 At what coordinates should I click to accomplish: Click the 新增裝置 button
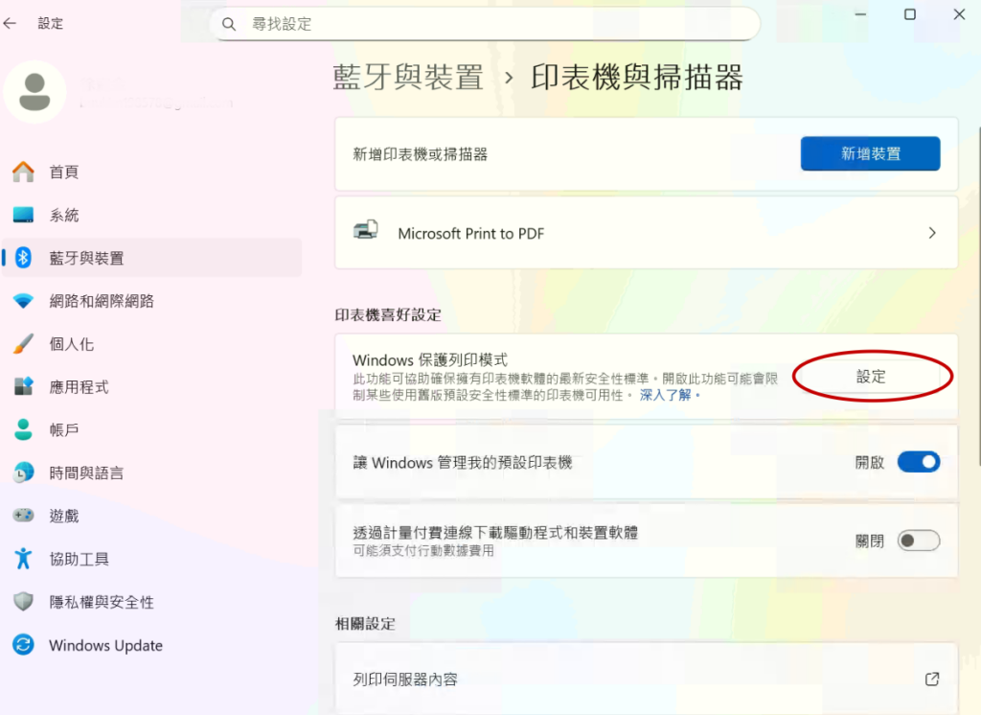(x=870, y=153)
